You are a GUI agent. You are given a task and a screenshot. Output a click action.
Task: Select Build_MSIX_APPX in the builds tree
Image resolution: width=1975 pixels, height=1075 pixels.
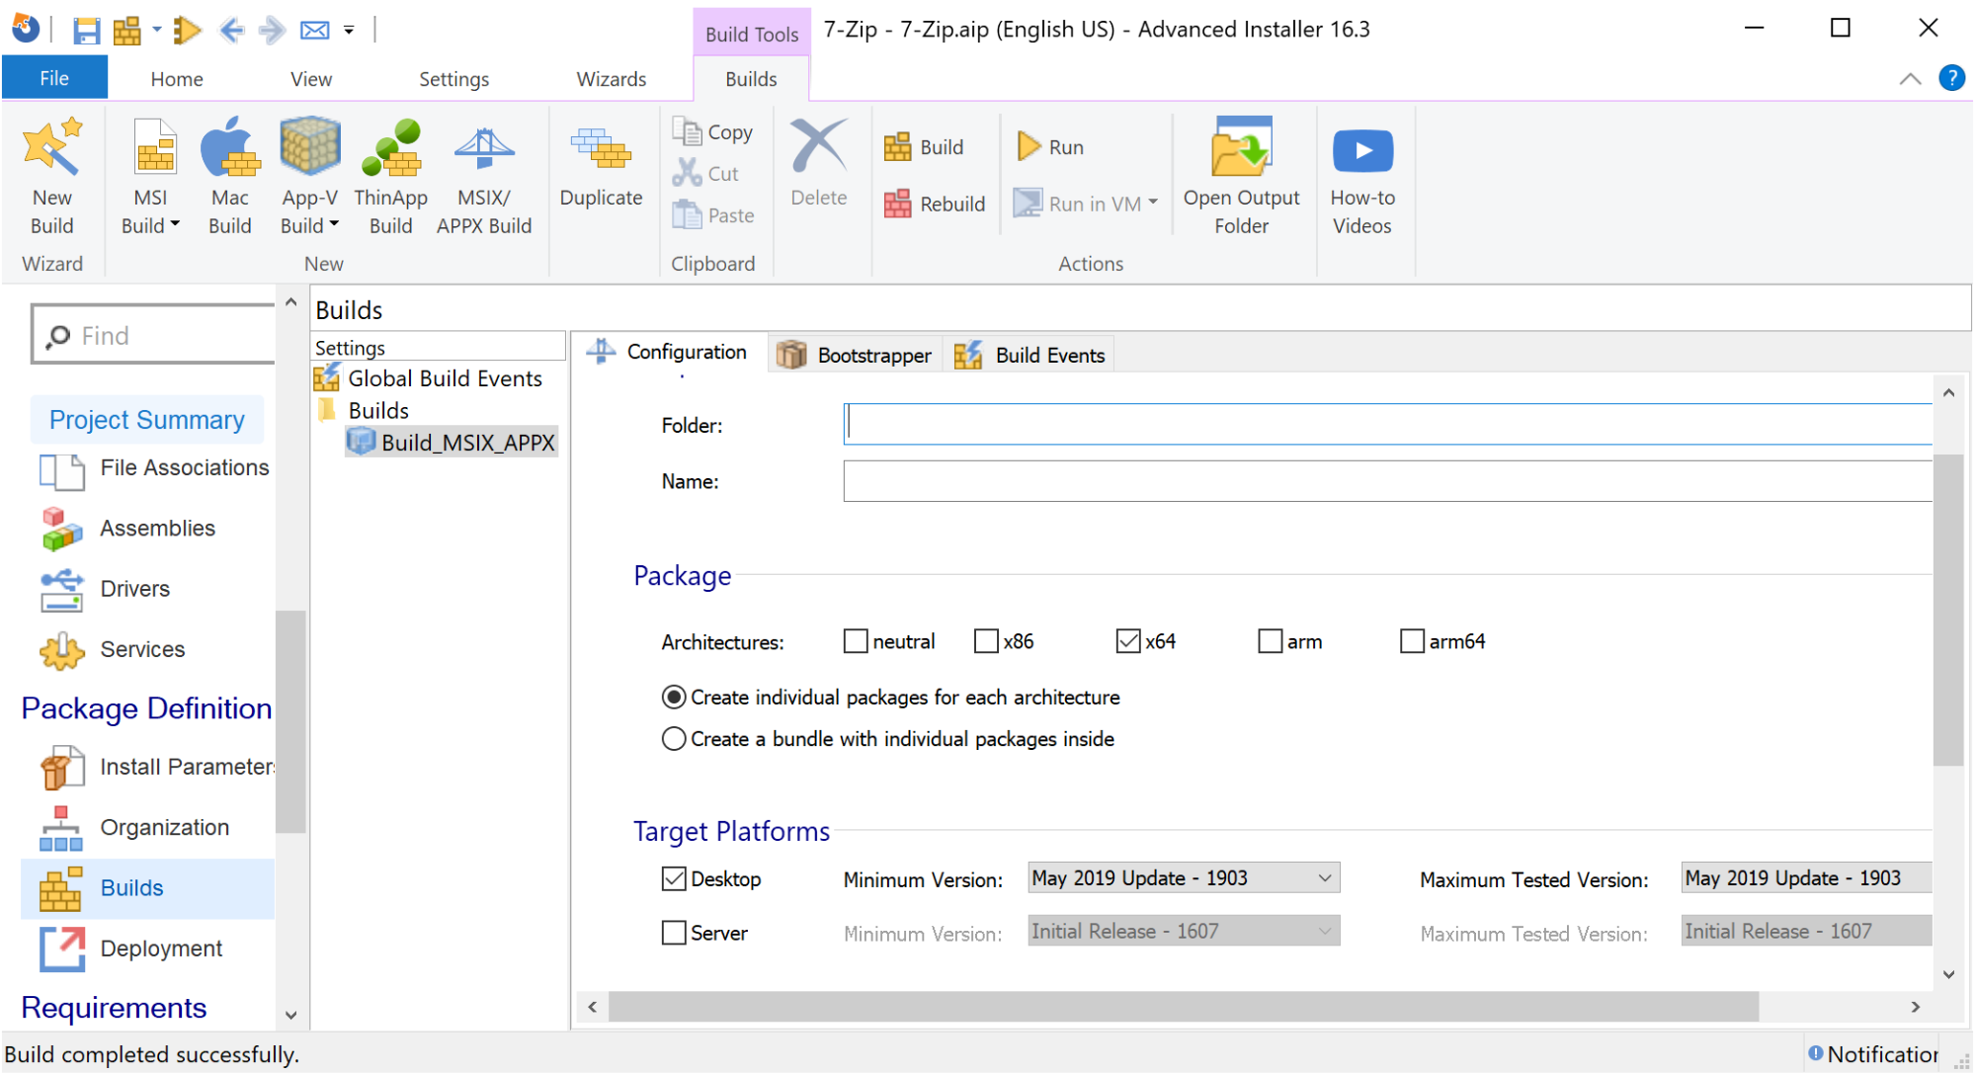(453, 442)
